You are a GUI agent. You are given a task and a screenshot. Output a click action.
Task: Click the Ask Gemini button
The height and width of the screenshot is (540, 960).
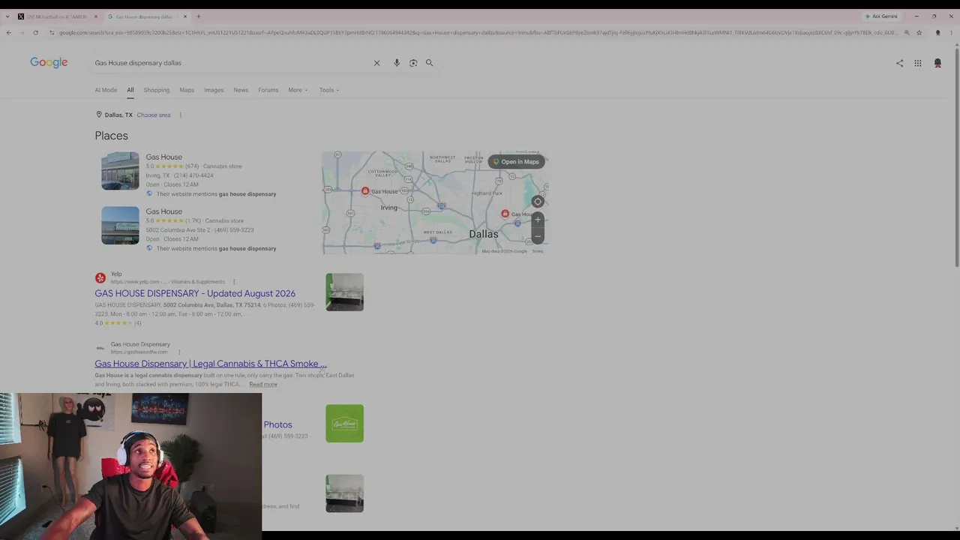click(881, 16)
